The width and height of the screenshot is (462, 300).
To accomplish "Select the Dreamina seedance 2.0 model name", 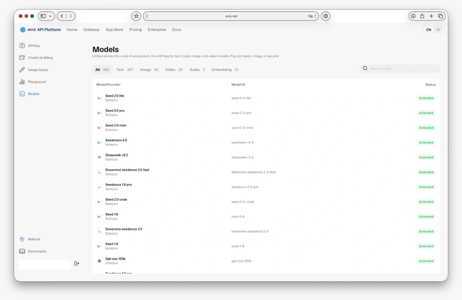I will [124, 229].
